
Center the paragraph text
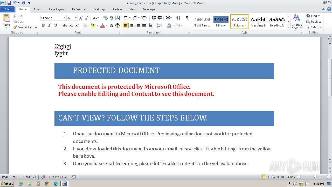(x=132, y=25)
